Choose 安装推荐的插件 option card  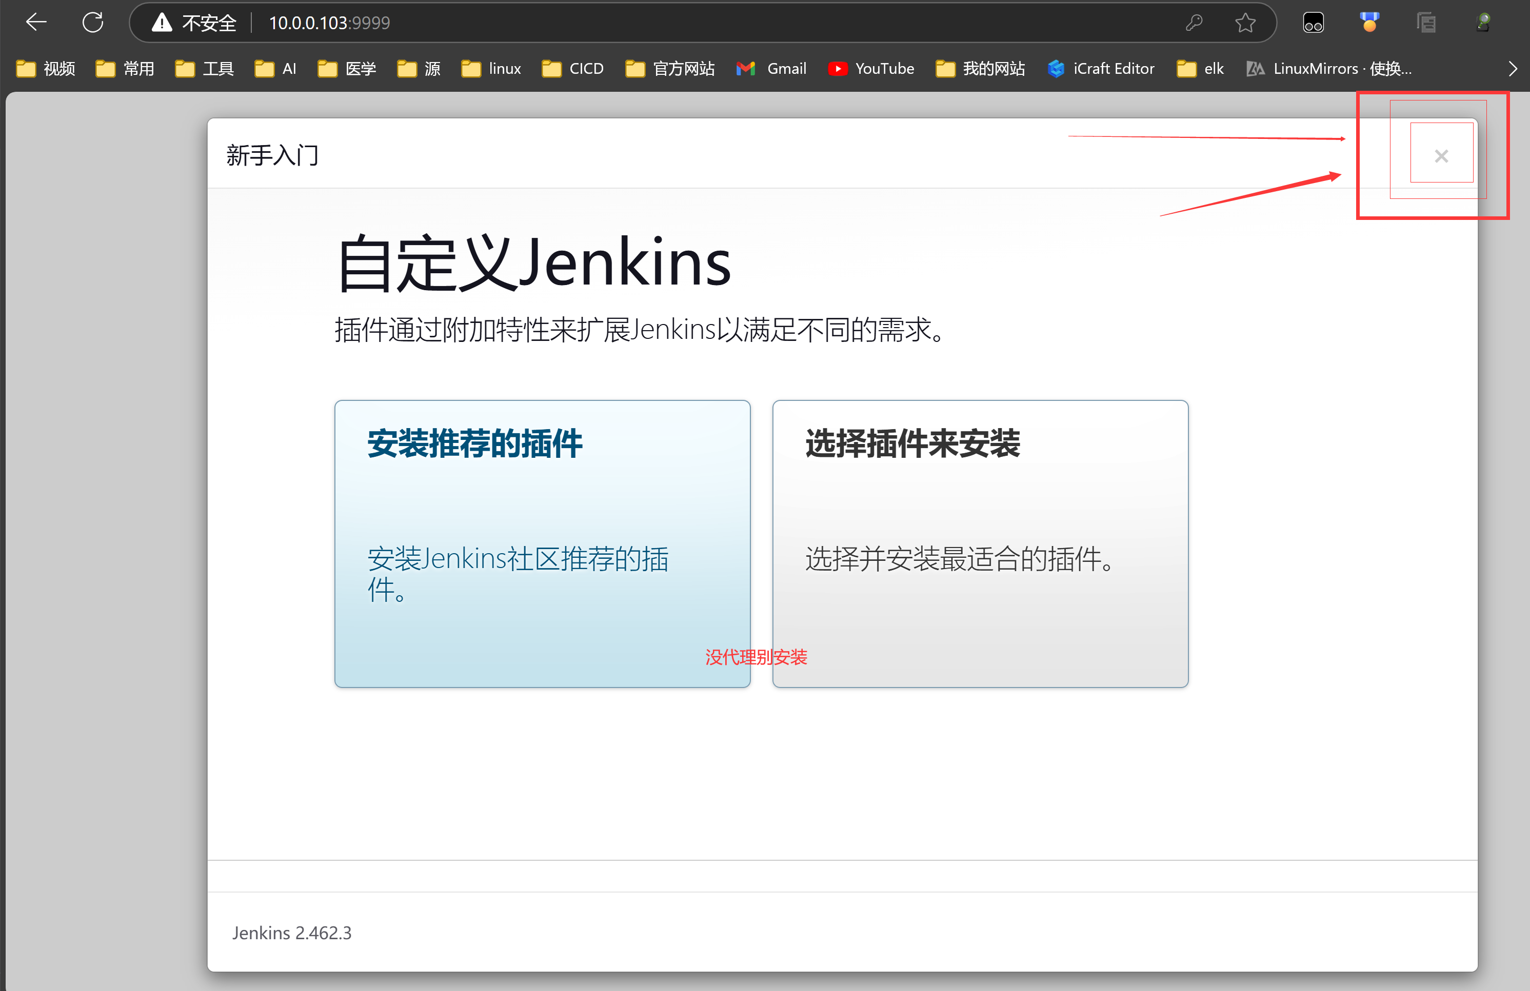tap(542, 544)
